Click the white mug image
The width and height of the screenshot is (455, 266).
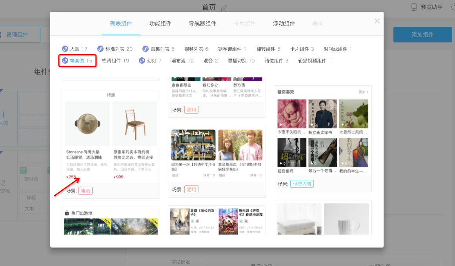click(x=346, y=218)
